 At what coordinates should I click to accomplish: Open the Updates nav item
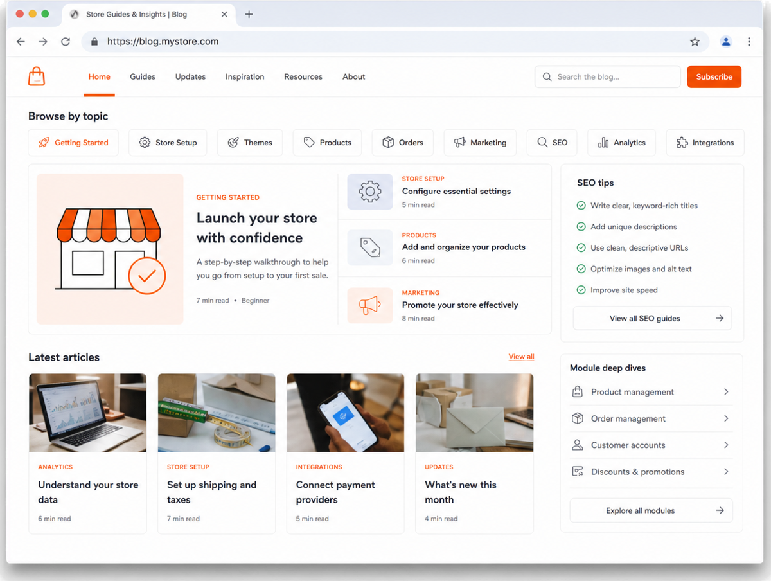tap(190, 76)
